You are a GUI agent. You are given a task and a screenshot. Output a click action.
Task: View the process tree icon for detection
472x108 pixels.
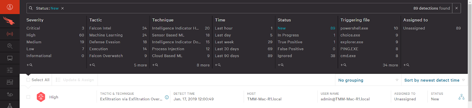(x=461, y=97)
